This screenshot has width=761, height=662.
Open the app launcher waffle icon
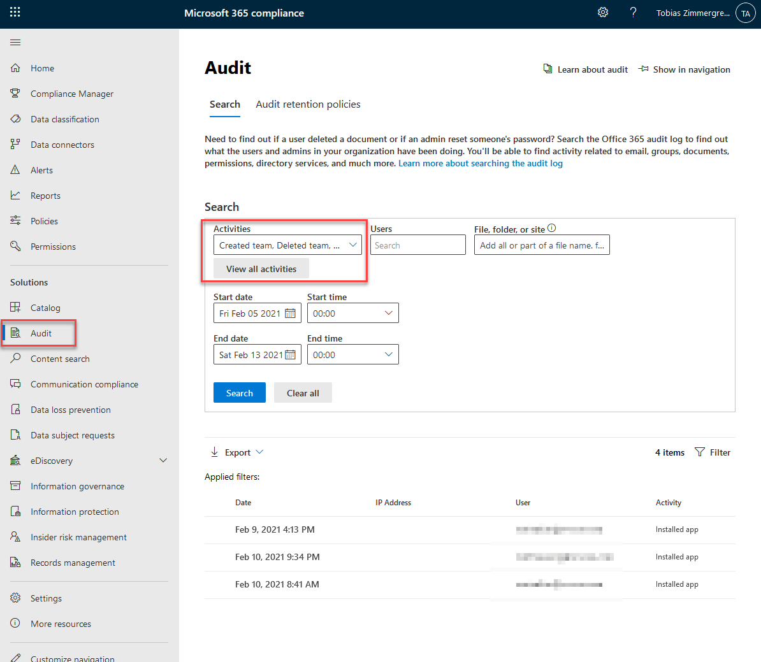[x=15, y=12]
